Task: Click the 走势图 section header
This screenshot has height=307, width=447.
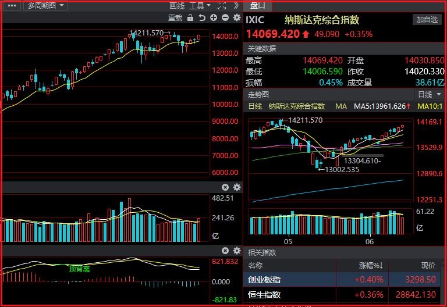Action: point(258,94)
